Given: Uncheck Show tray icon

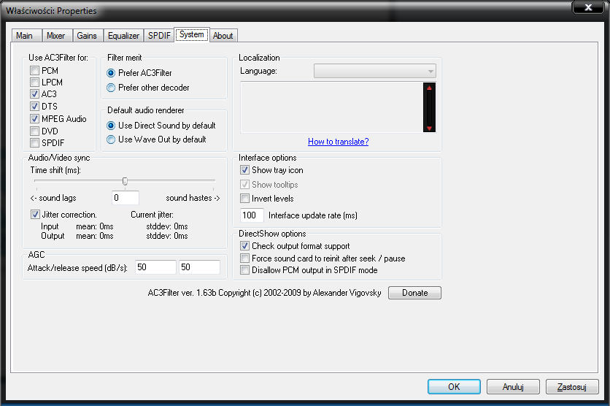Looking at the screenshot, I should (244, 170).
